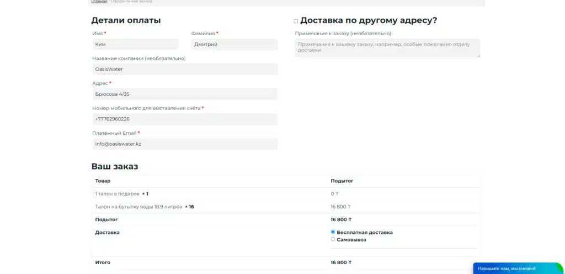565x274 pixels.
Task: Click the company name field with OasisWater
Action: click(185, 69)
